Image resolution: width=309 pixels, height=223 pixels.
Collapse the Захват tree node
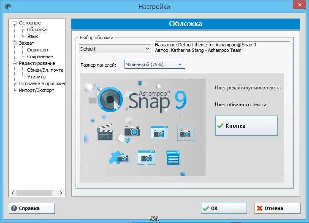click(x=14, y=43)
